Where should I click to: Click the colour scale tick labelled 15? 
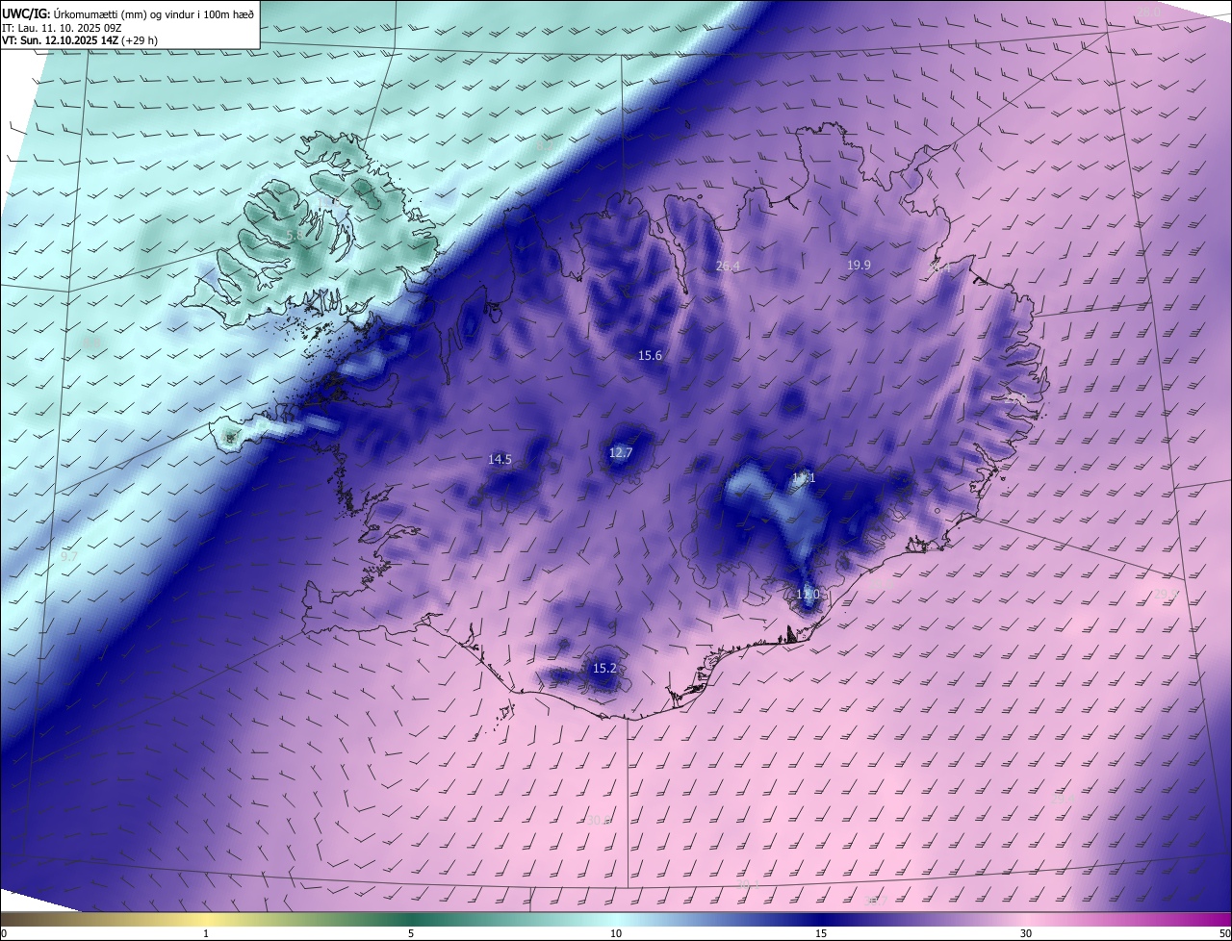coord(821,933)
